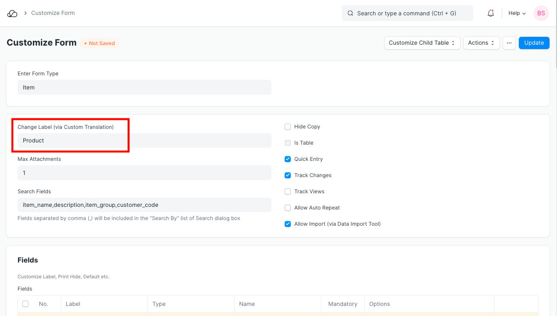Click the Customize Form breadcrumb
Viewport: 557px width, 316px height.
(53, 13)
